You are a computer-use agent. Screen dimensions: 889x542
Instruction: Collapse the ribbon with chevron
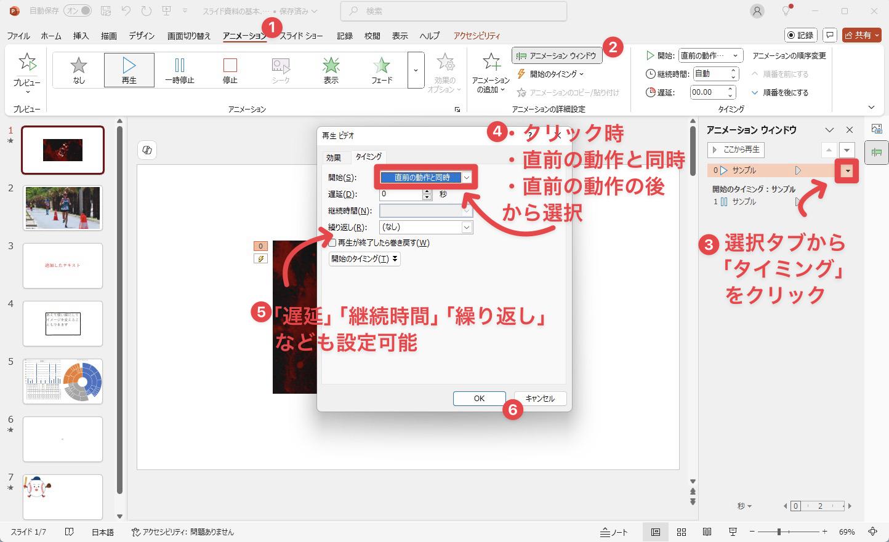[x=871, y=108]
